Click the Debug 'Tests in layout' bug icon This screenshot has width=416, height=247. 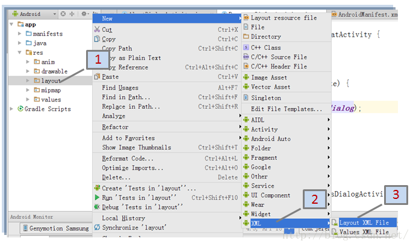(x=97, y=207)
